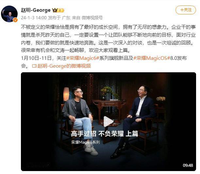Image resolution: width=200 pixels, height=174 pixels.
Task: Click the plus sign in follow button
Action: pos(182,10)
